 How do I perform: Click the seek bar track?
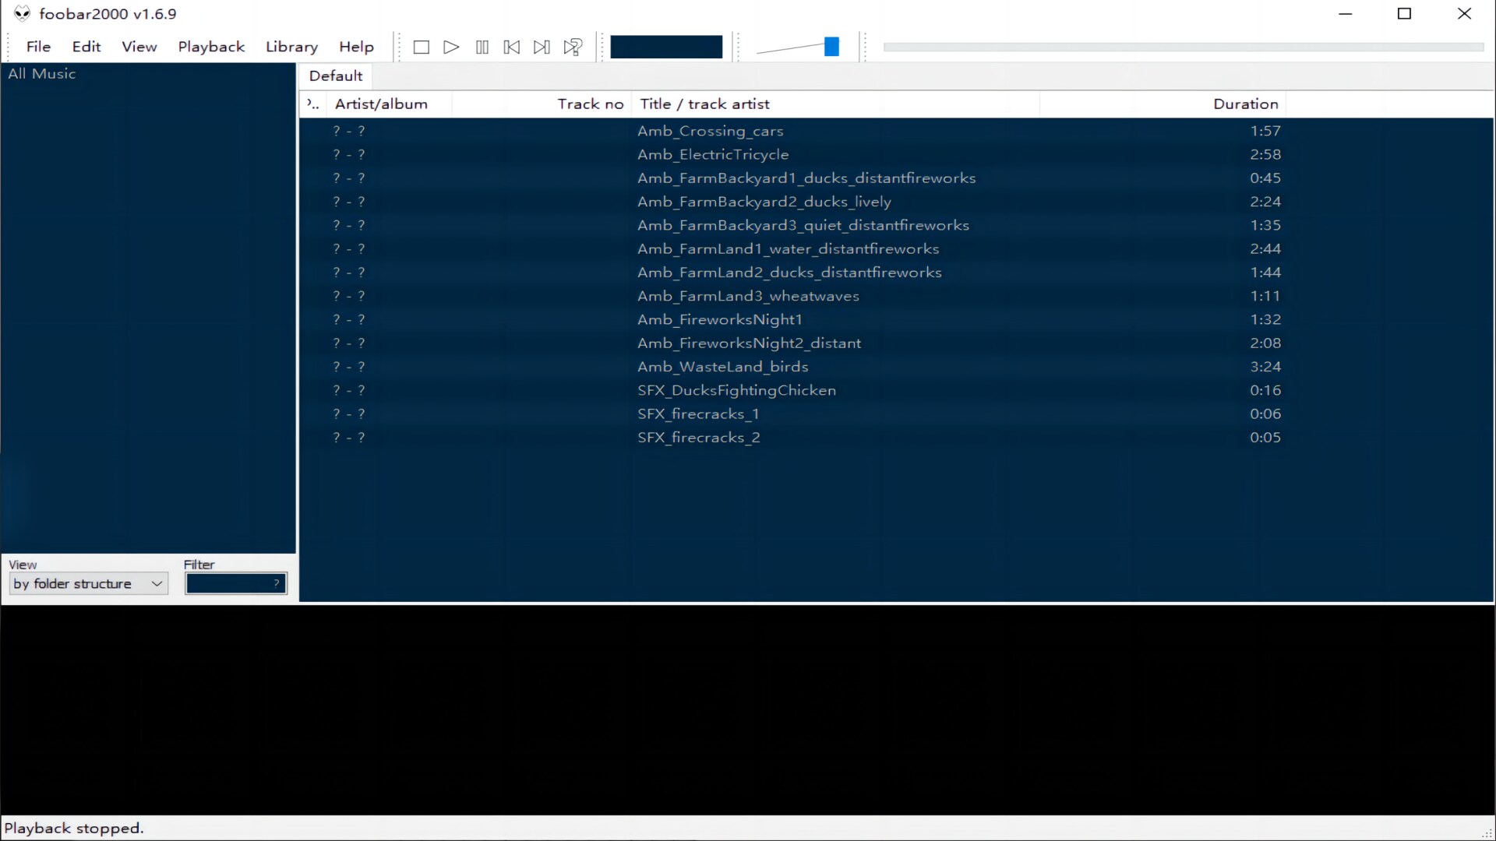(1182, 47)
